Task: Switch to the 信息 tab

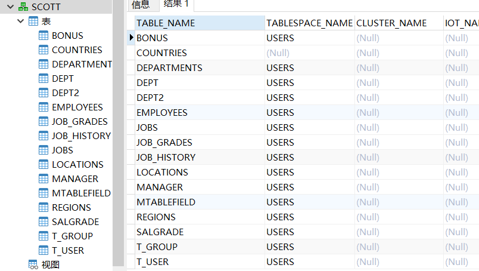Action: pyautogui.click(x=141, y=5)
